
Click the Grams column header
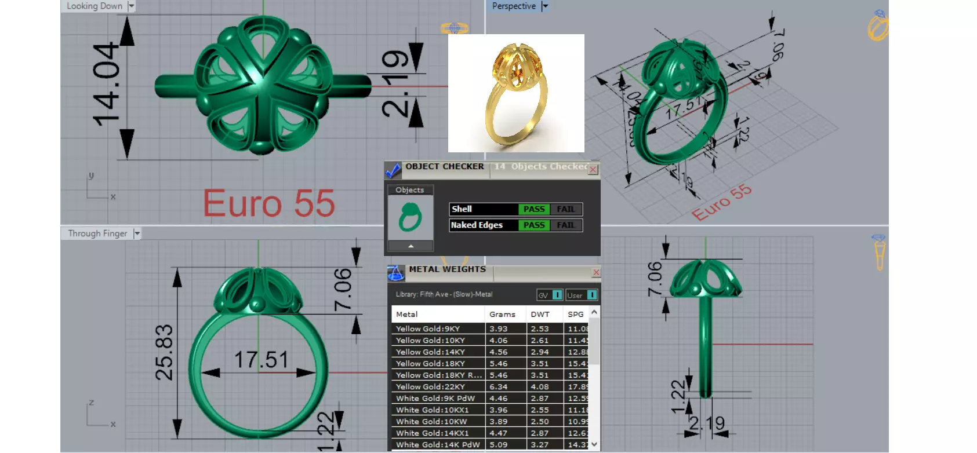pos(506,314)
